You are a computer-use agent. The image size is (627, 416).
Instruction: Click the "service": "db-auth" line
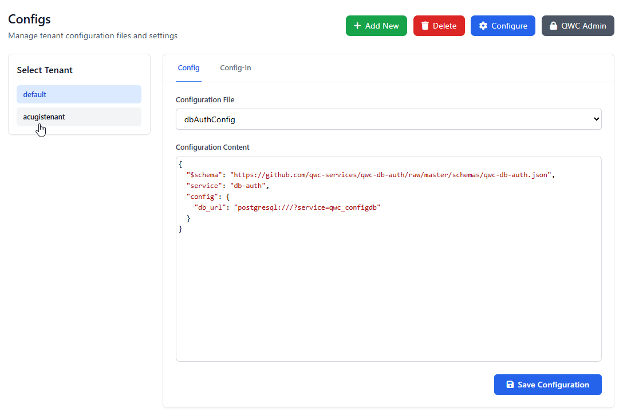point(227,186)
